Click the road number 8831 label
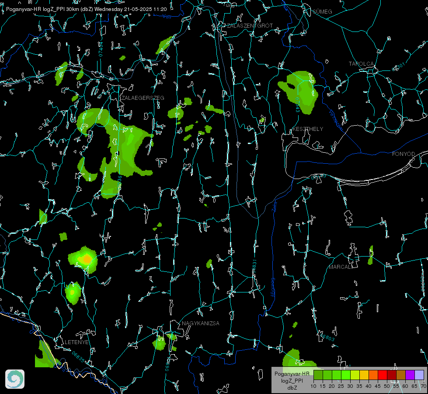This screenshot has height=394, width=428. (254, 265)
